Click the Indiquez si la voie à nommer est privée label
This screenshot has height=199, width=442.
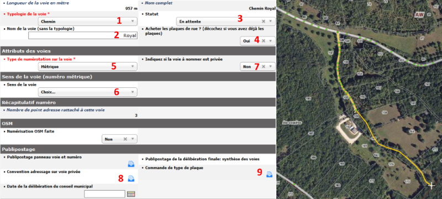pos(185,59)
